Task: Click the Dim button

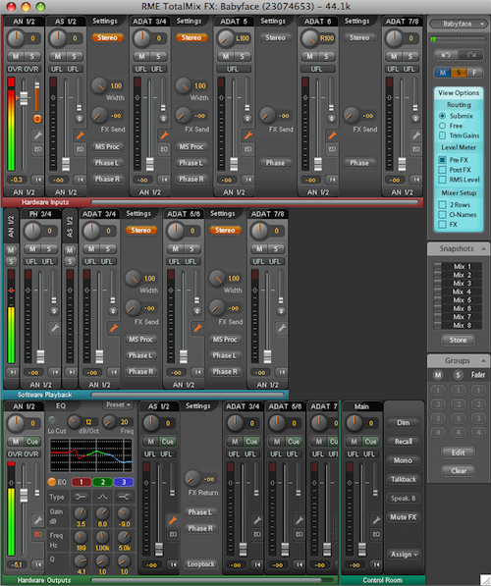Action: (404, 423)
